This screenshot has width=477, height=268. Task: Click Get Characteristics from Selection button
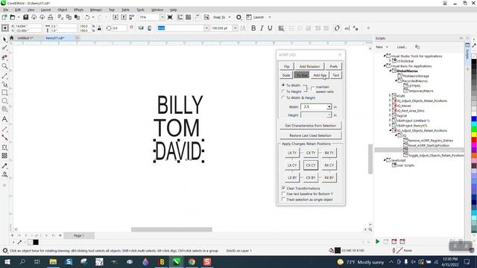(311, 126)
